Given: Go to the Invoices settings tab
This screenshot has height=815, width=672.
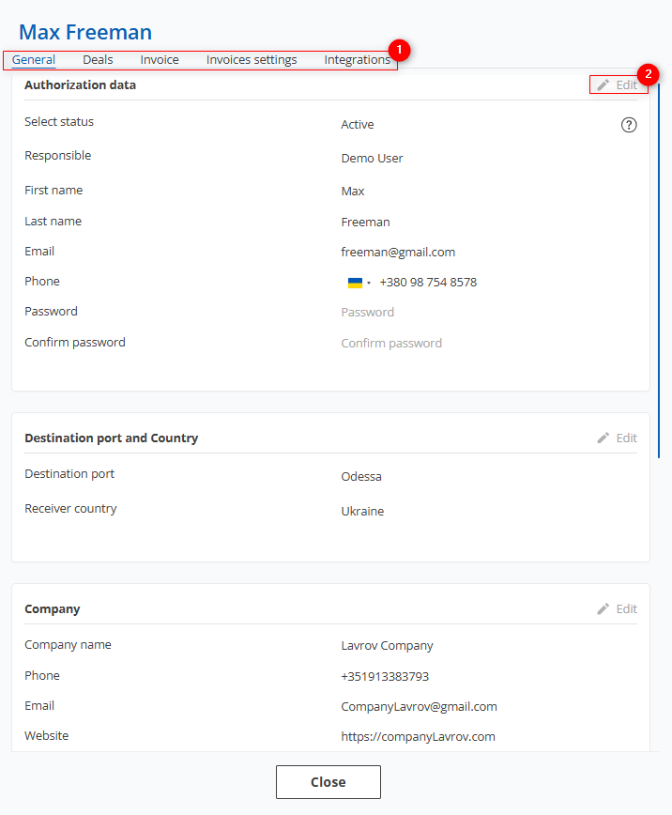Looking at the screenshot, I should (x=252, y=60).
